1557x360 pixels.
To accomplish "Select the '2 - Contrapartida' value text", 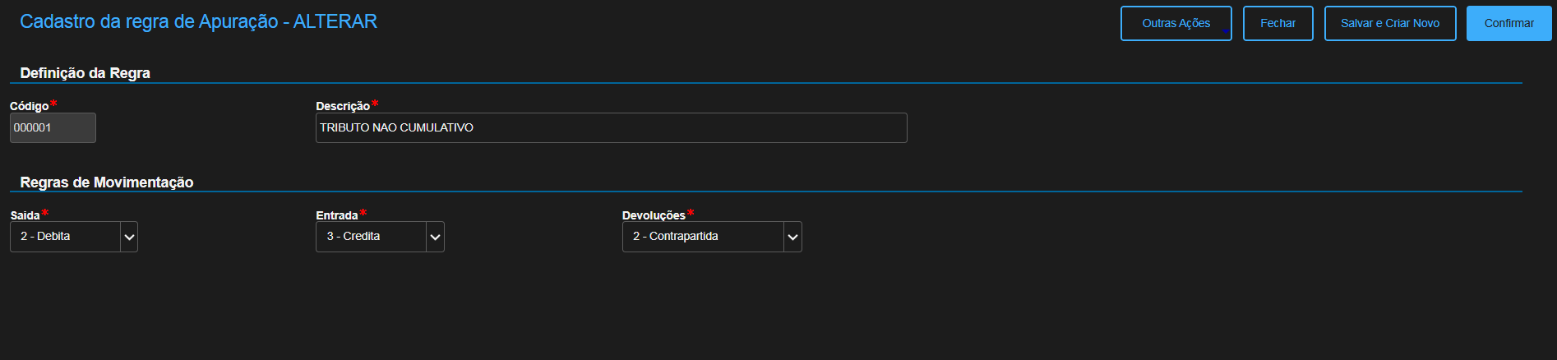I will coord(676,237).
